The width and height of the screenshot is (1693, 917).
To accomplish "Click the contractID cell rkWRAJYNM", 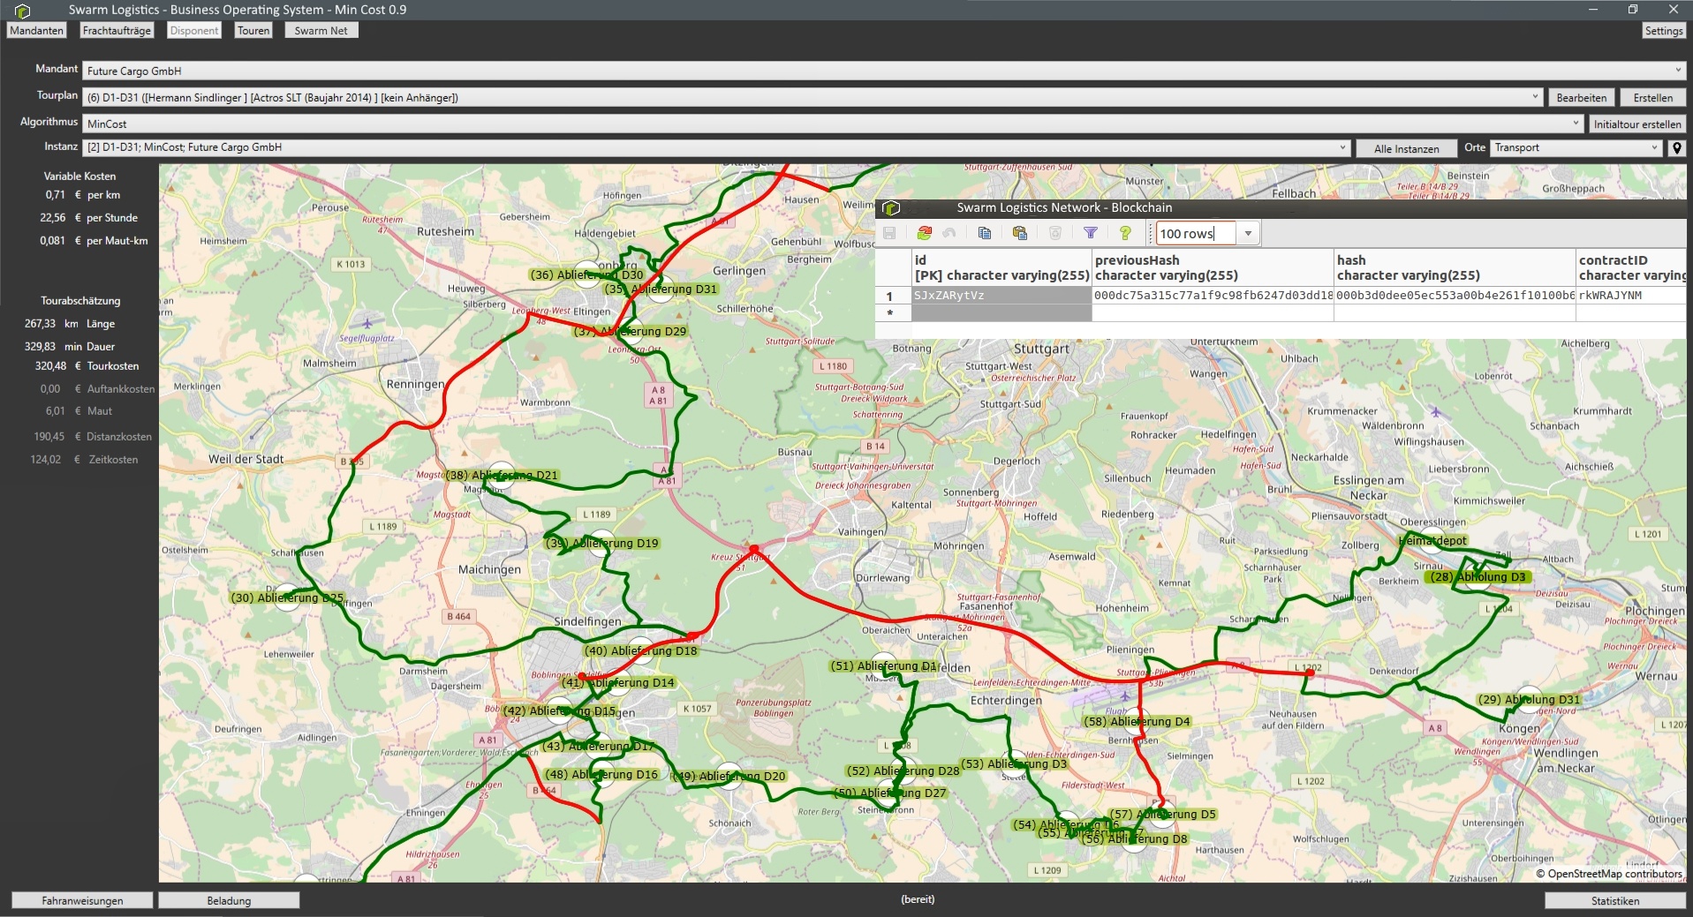I will [x=1631, y=296].
